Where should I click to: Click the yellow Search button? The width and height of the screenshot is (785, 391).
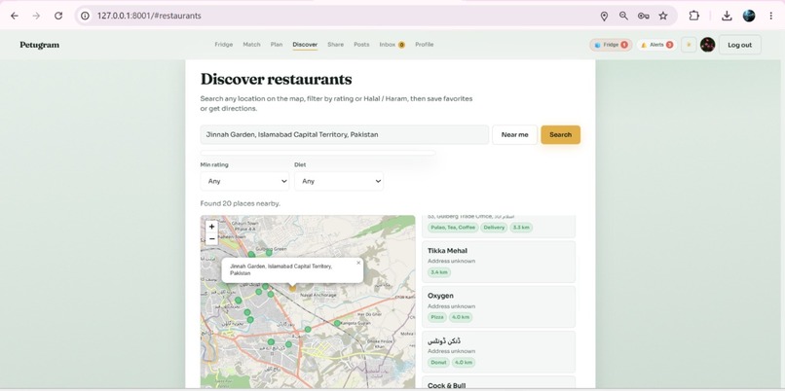click(x=561, y=134)
